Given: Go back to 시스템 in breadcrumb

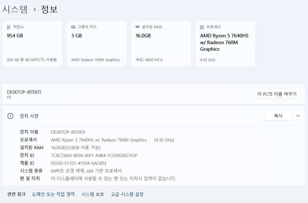Looking at the screenshot, I should (15, 9).
